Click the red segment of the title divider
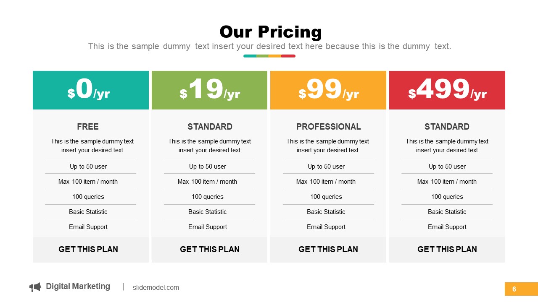 pos(288,56)
